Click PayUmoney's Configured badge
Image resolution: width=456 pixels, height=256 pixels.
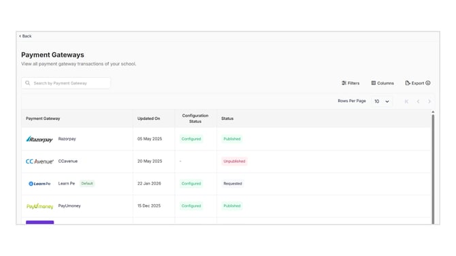[x=191, y=206]
